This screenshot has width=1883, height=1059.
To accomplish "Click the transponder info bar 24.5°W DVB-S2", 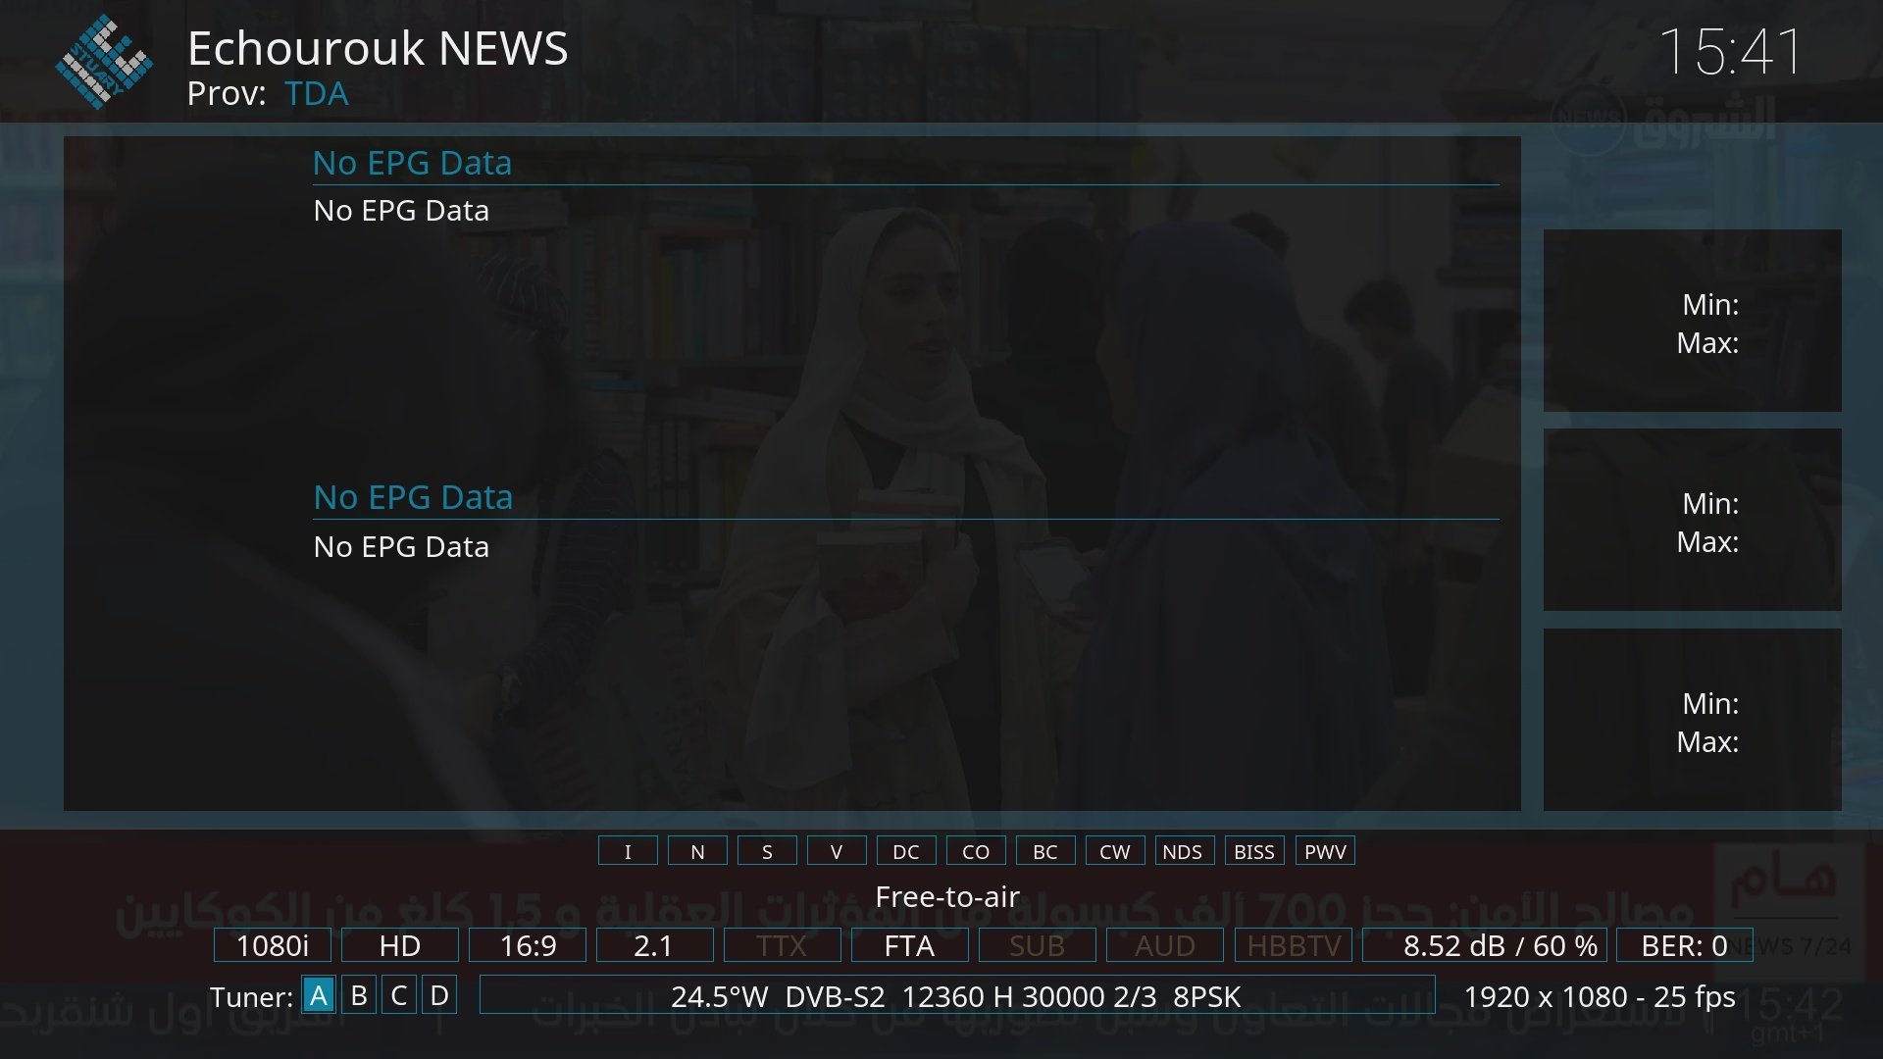I will (x=956, y=996).
